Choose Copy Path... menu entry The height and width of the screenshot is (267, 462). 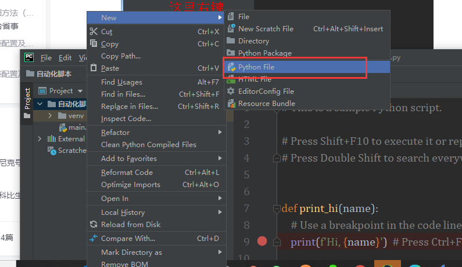pyautogui.click(x=156, y=56)
